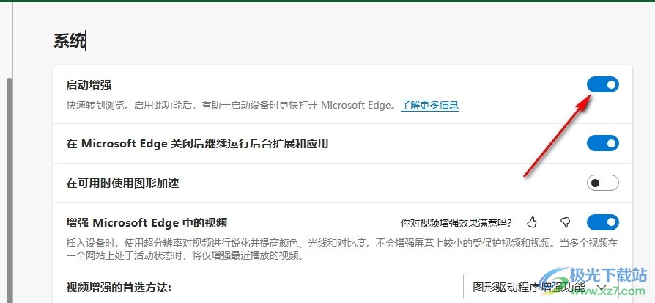This screenshot has width=655, height=303.
Task: Click the thumbs up feedback icon
Action: [x=533, y=222]
